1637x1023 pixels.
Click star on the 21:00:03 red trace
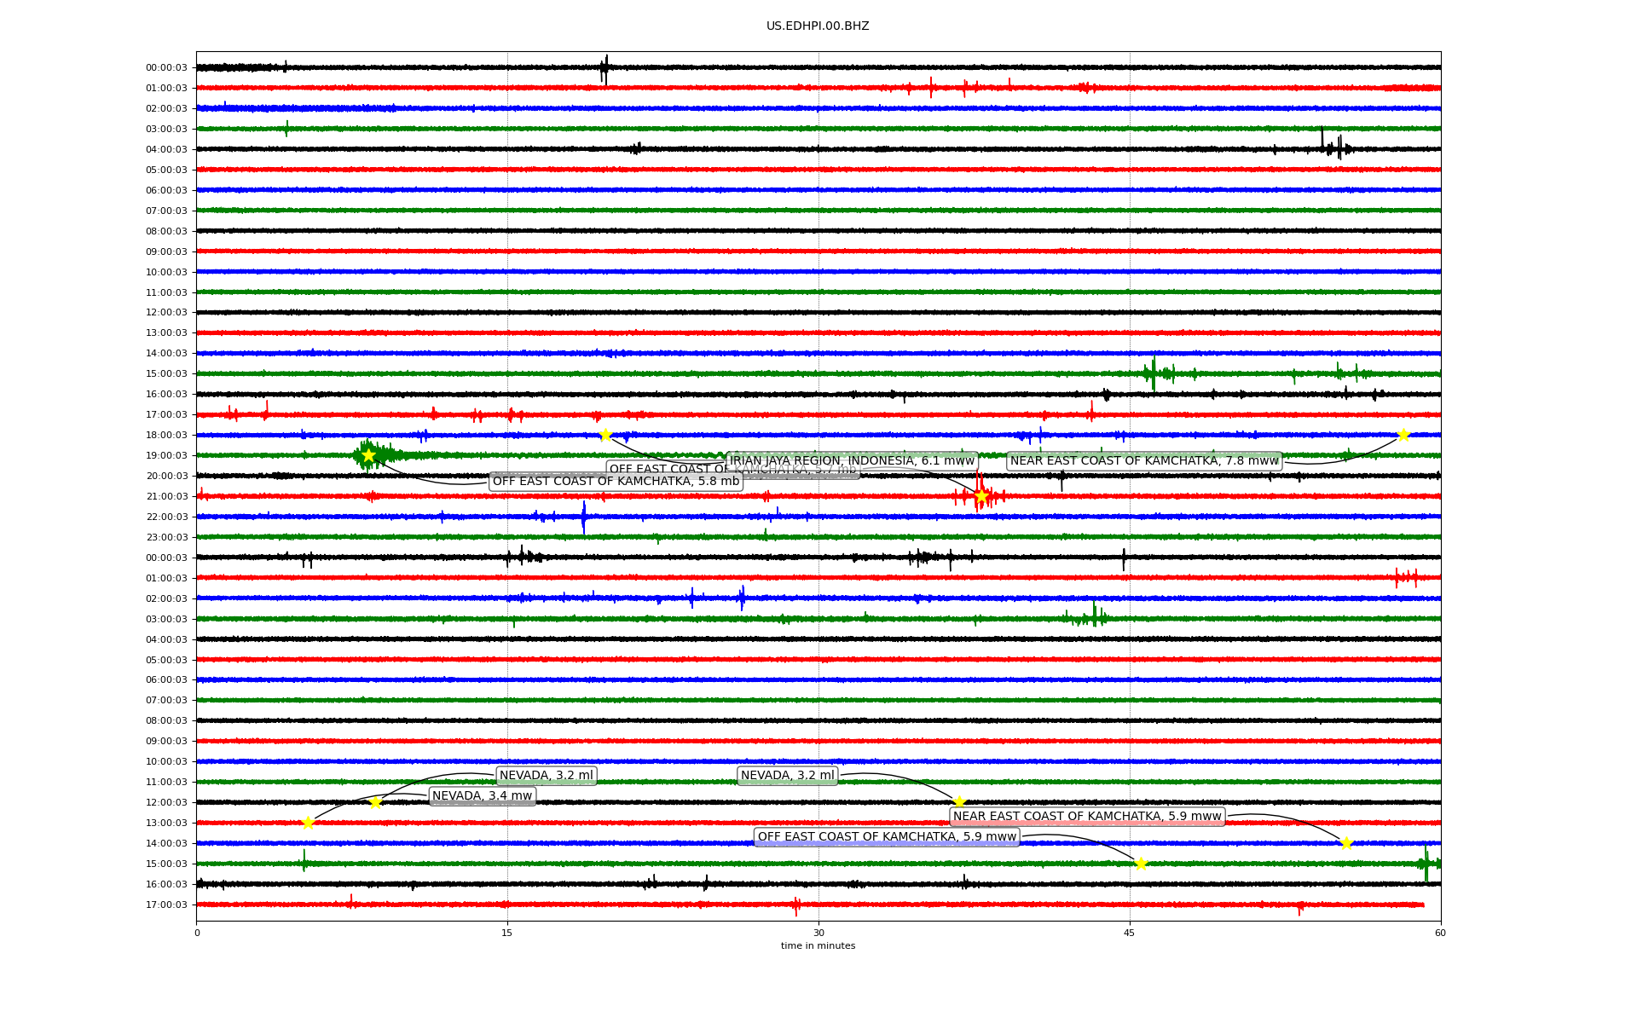[x=981, y=496]
